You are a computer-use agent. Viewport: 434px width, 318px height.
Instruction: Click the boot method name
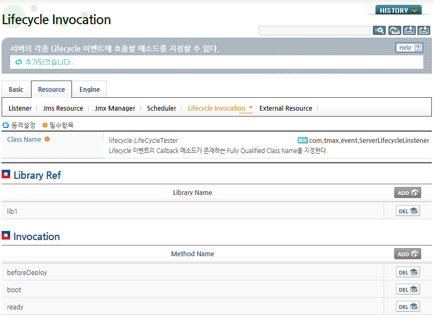coord(14,290)
